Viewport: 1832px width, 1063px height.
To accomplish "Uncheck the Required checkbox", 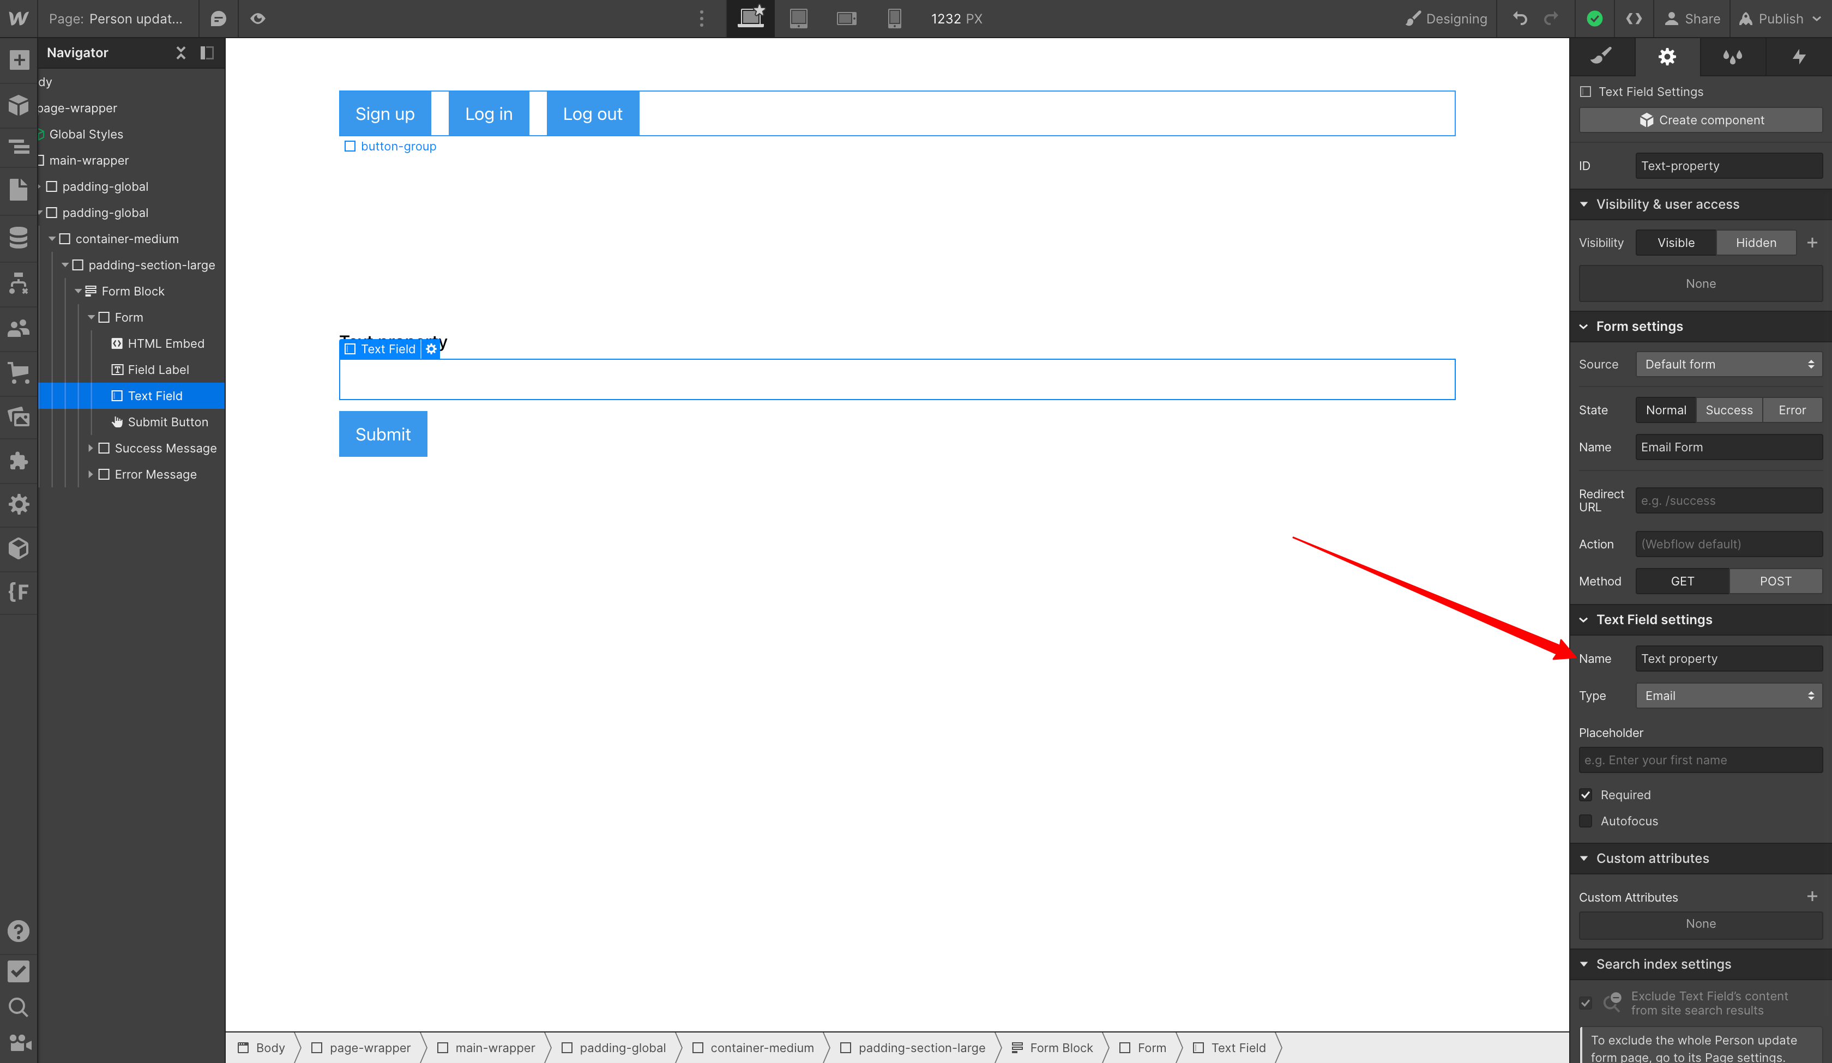I will click(1586, 795).
